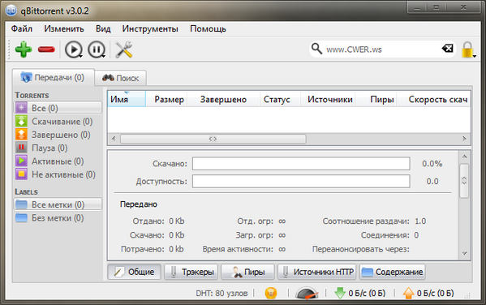Click the Время активности label

pyautogui.click(x=238, y=249)
